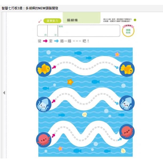Image resolution: width=163 pixels, height=163 pixels.
Task: Click the blue end arrow near the right squid
Action: 117,103
